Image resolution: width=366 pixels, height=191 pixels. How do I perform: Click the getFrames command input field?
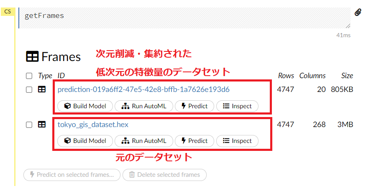pyautogui.click(x=184, y=17)
